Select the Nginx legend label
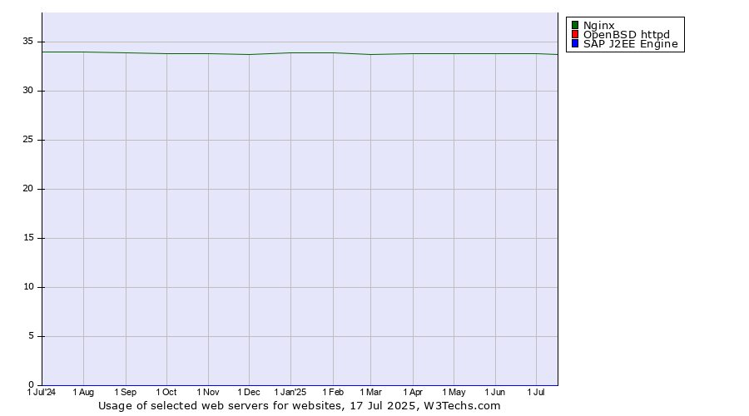The height and width of the screenshot is (416, 749). click(x=599, y=26)
